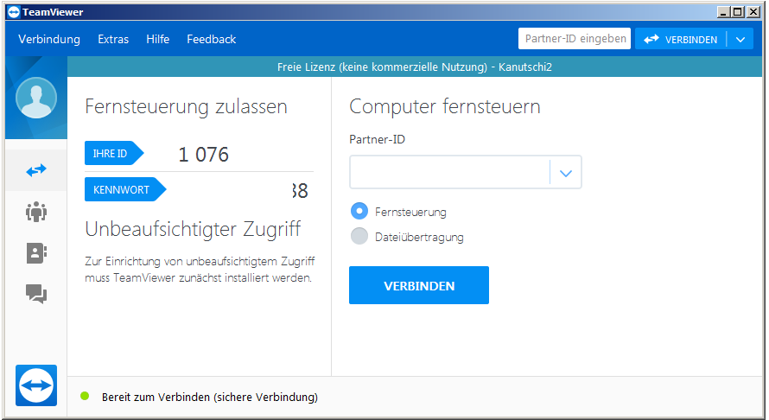Open the Verbindung menu
Image resolution: width=769 pixels, height=420 pixels.
pyautogui.click(x=49, y=40)
